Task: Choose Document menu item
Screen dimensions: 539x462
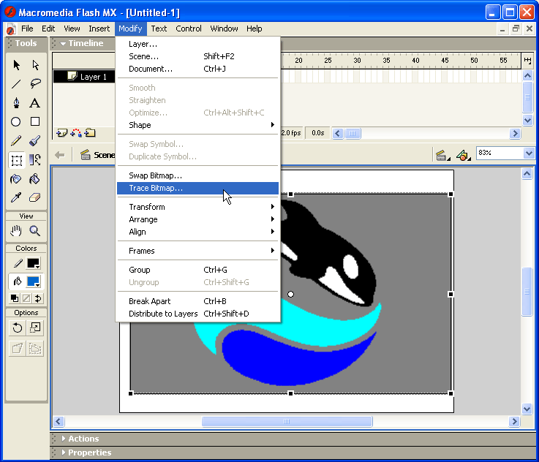Action: click(x=197, y=69)
